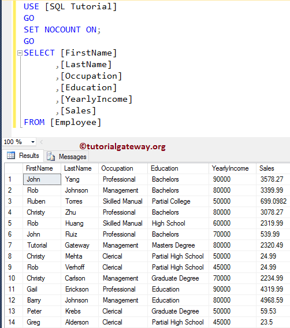Click the Carlson last name cell

point(80,278)
